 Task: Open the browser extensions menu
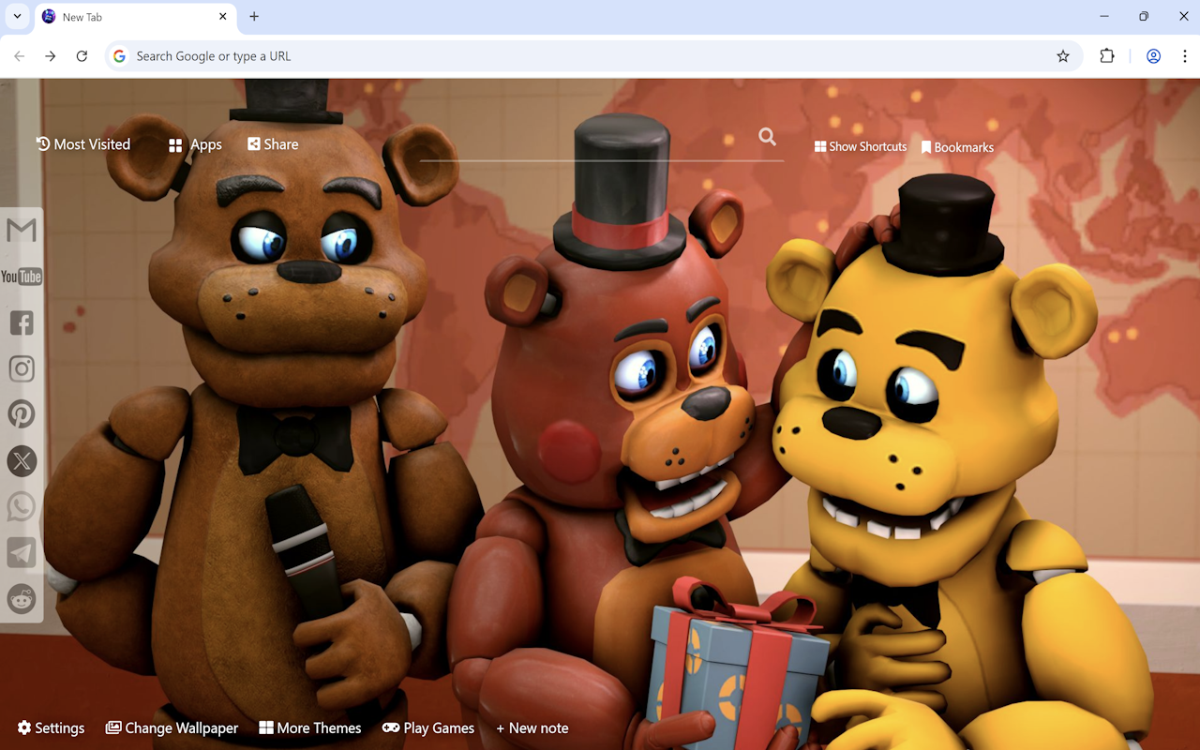point(1107,55)
